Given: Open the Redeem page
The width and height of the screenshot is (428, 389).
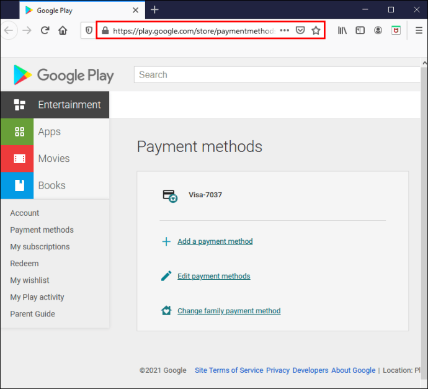Looking at the screenshot, I should click(x=24, y=264).
